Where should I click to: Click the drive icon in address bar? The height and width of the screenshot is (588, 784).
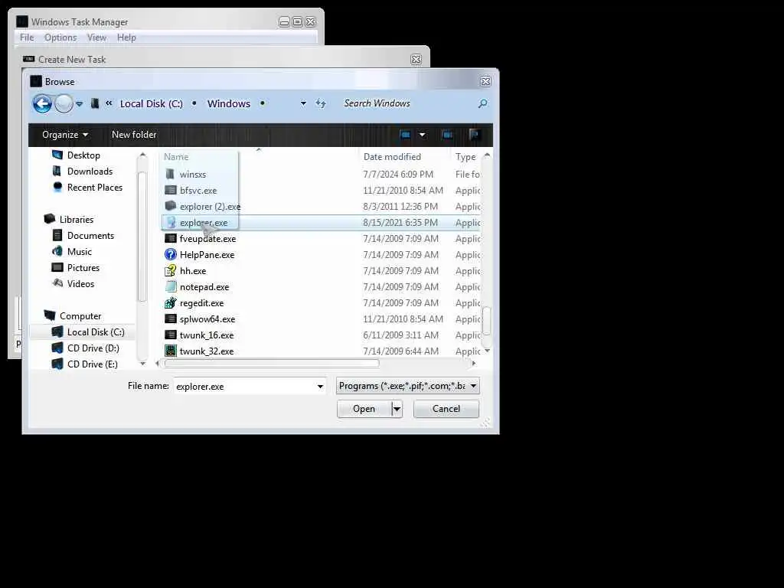pyautogui.click(x=94, y=103)
